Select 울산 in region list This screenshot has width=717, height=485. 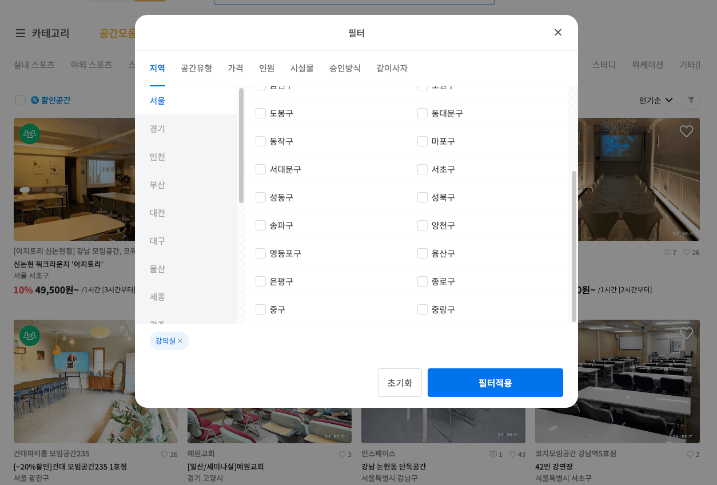pos(186,269)
